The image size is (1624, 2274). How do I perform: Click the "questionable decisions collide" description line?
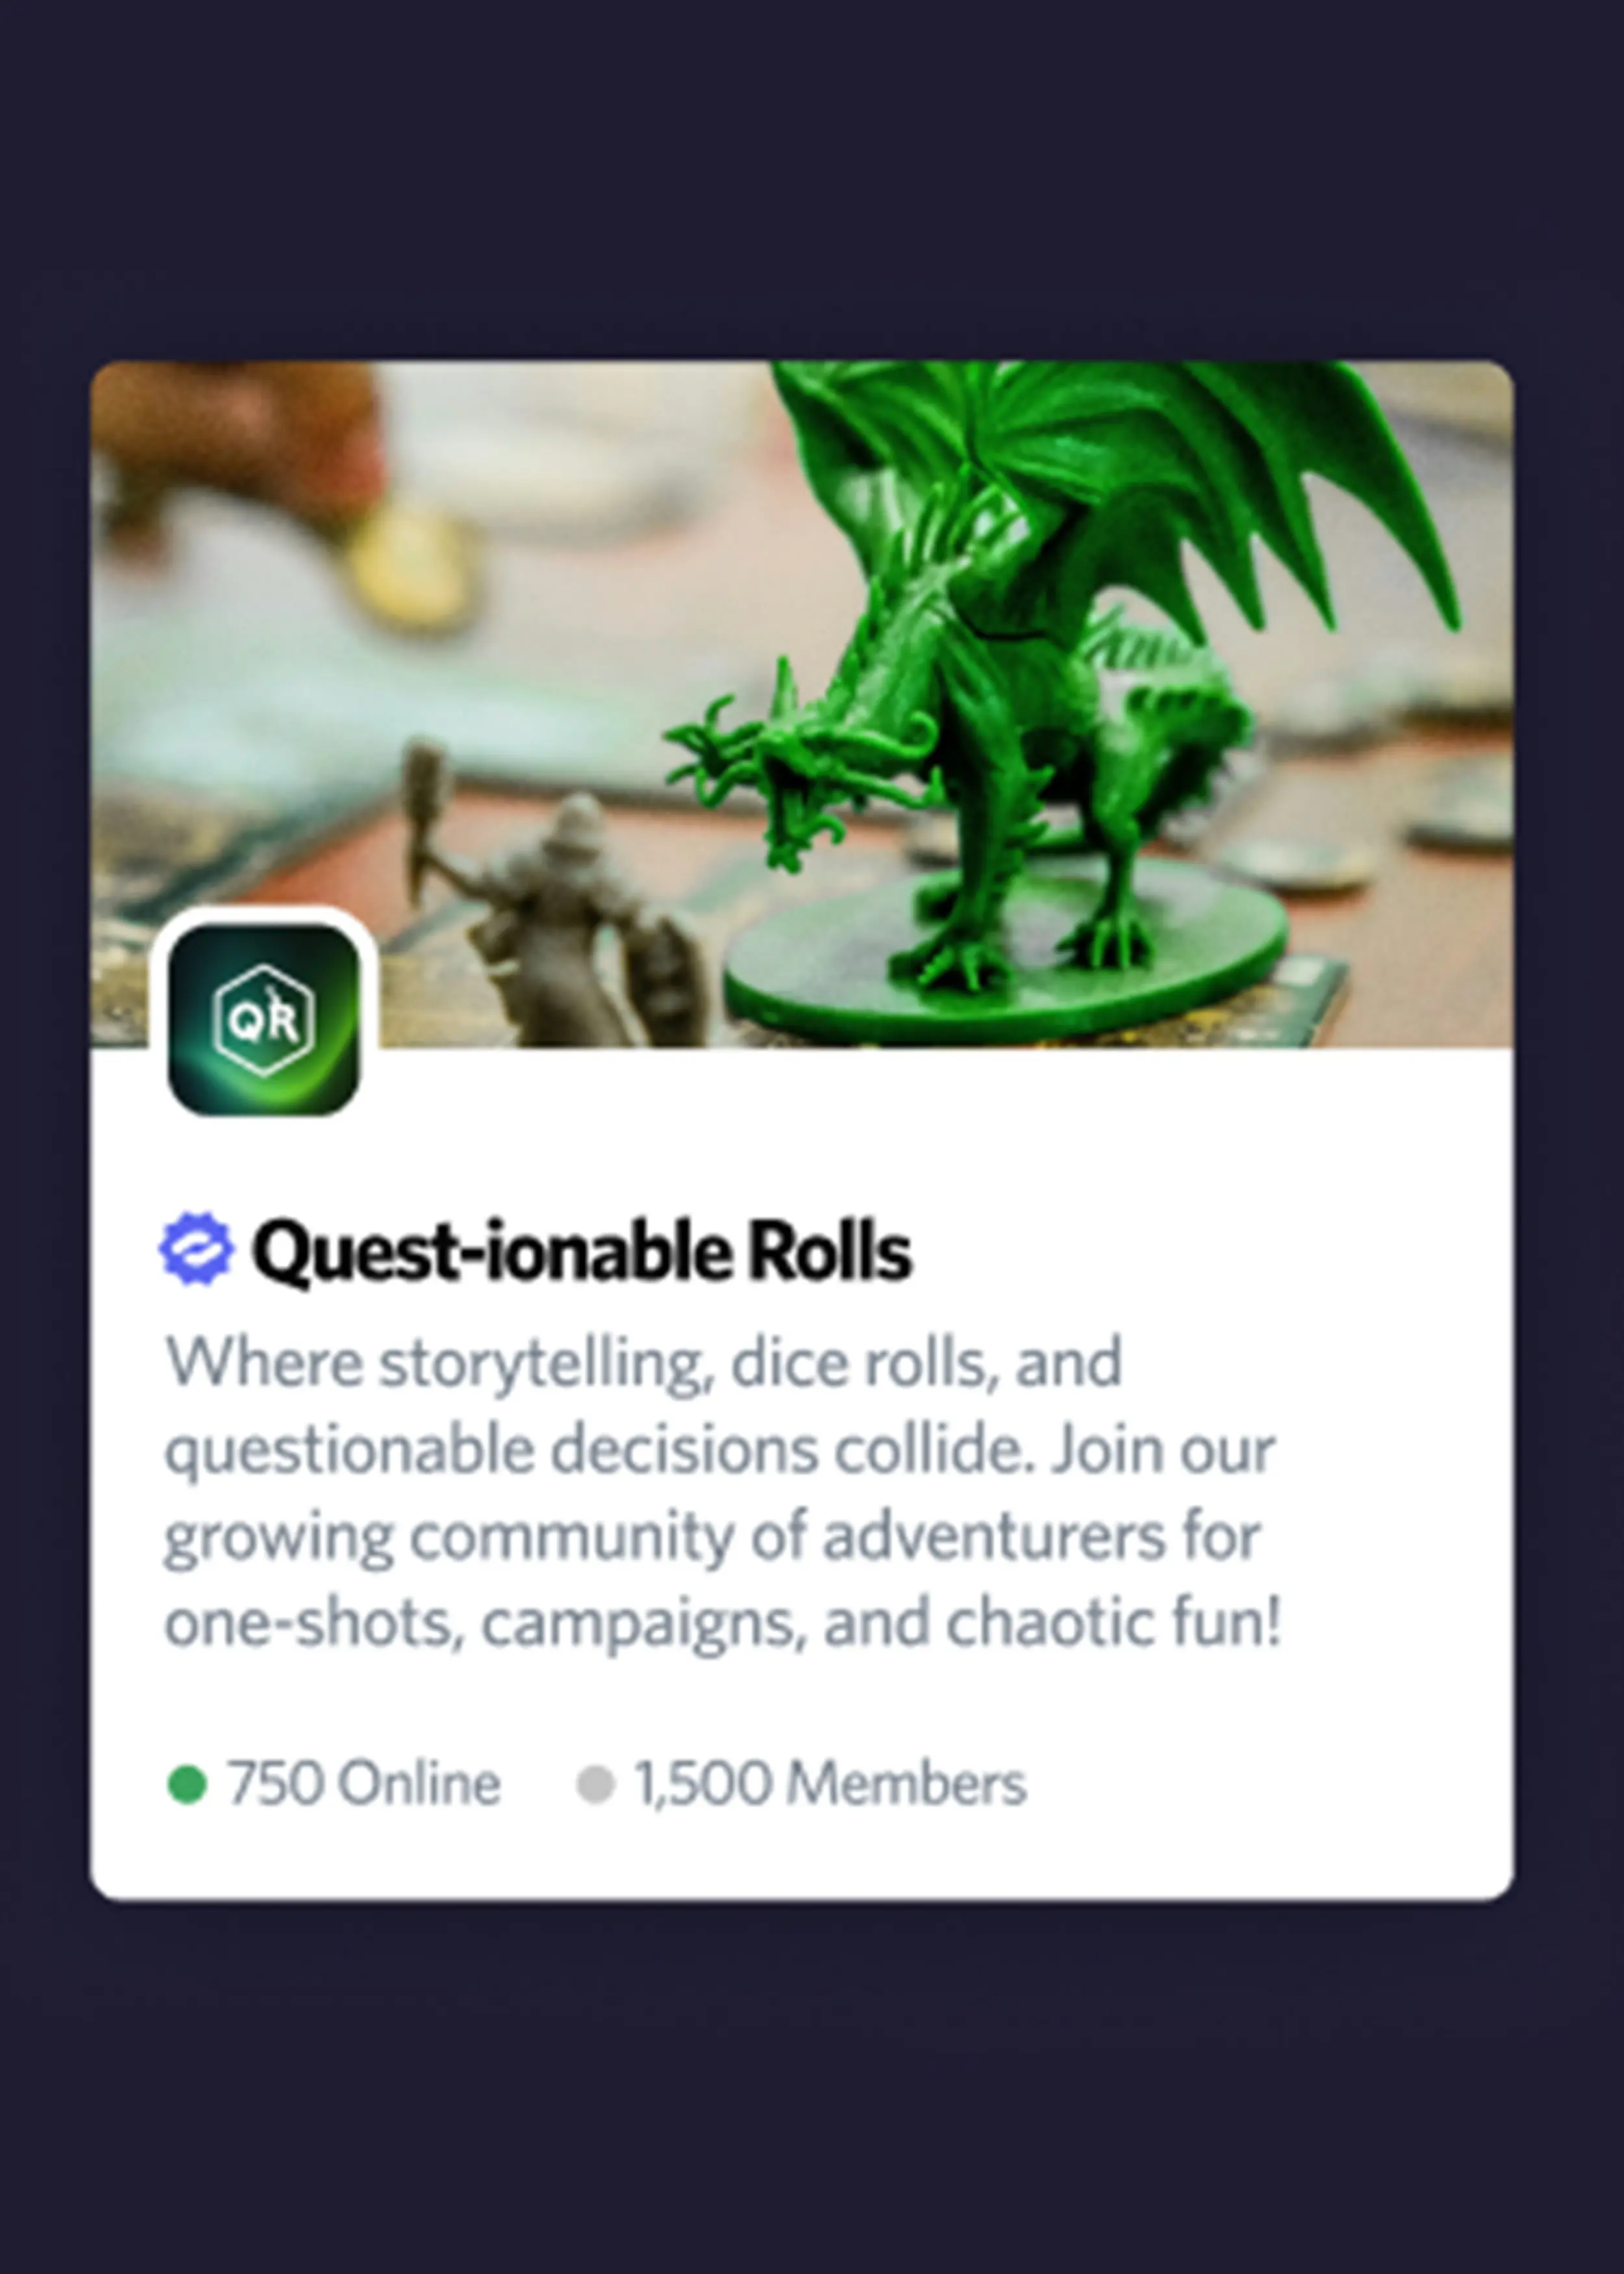(x=720, y=1450)
